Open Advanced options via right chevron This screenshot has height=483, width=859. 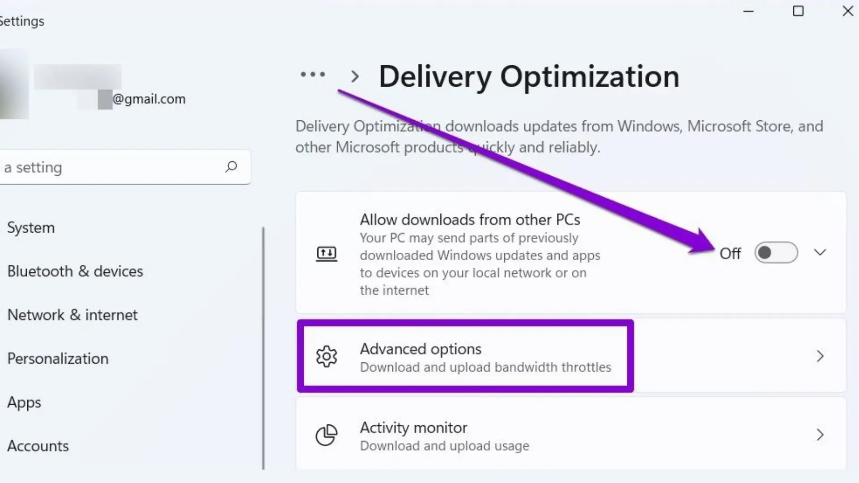coord(820,356)
